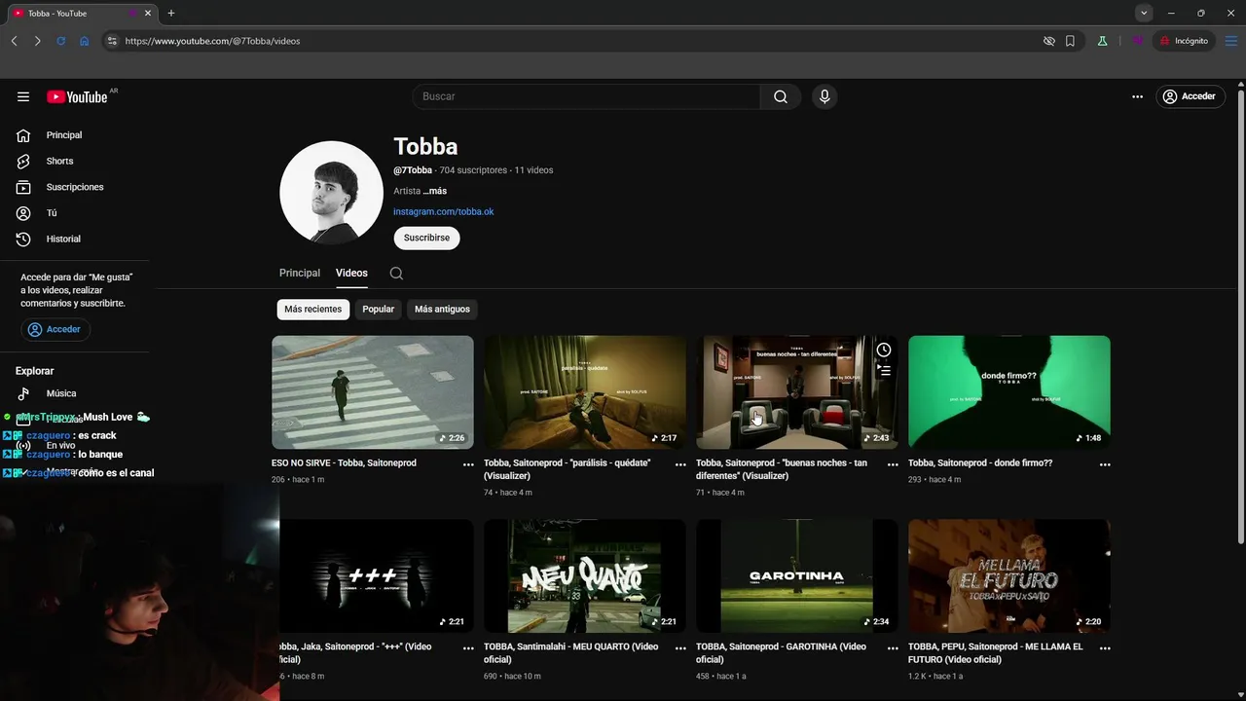Play the ESO NO SIRVE crosswalk thumbnail
1246x701 pixels.
coord(373,392)
